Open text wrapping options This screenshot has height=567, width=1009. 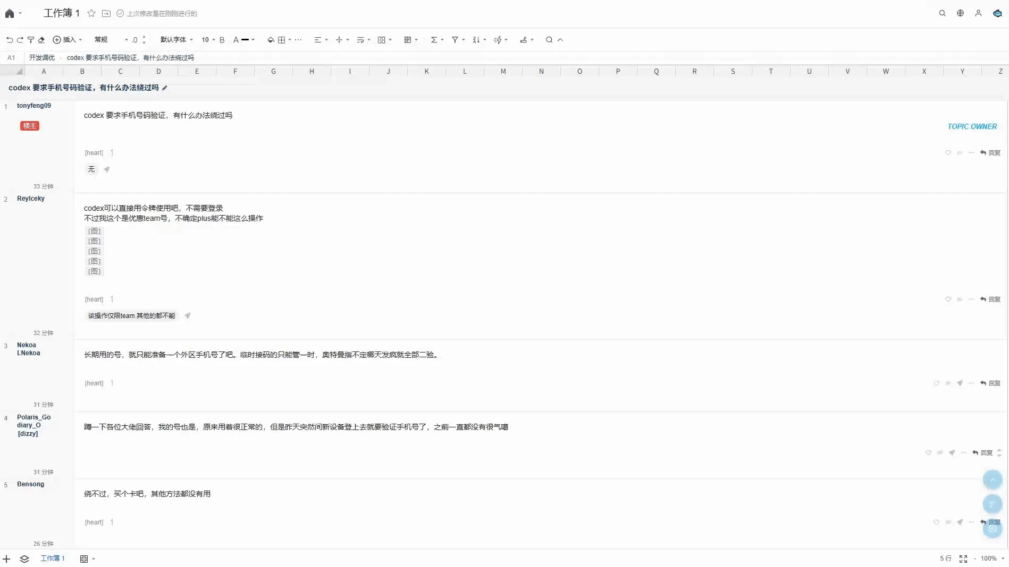click(x=364, y=40)
